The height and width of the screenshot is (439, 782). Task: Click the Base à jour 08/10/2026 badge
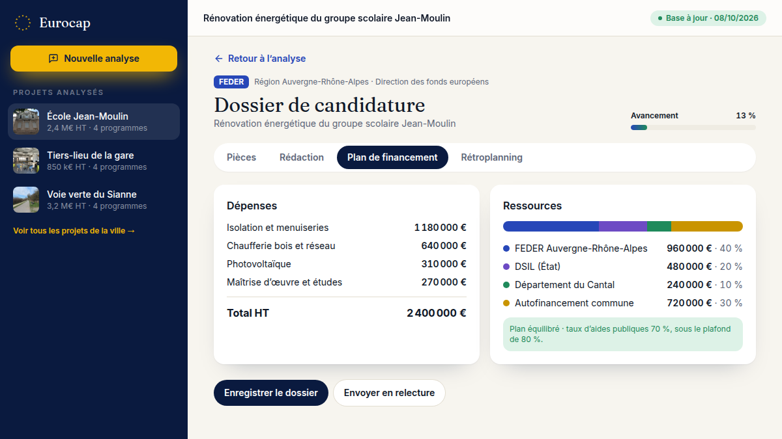(708, 18)
